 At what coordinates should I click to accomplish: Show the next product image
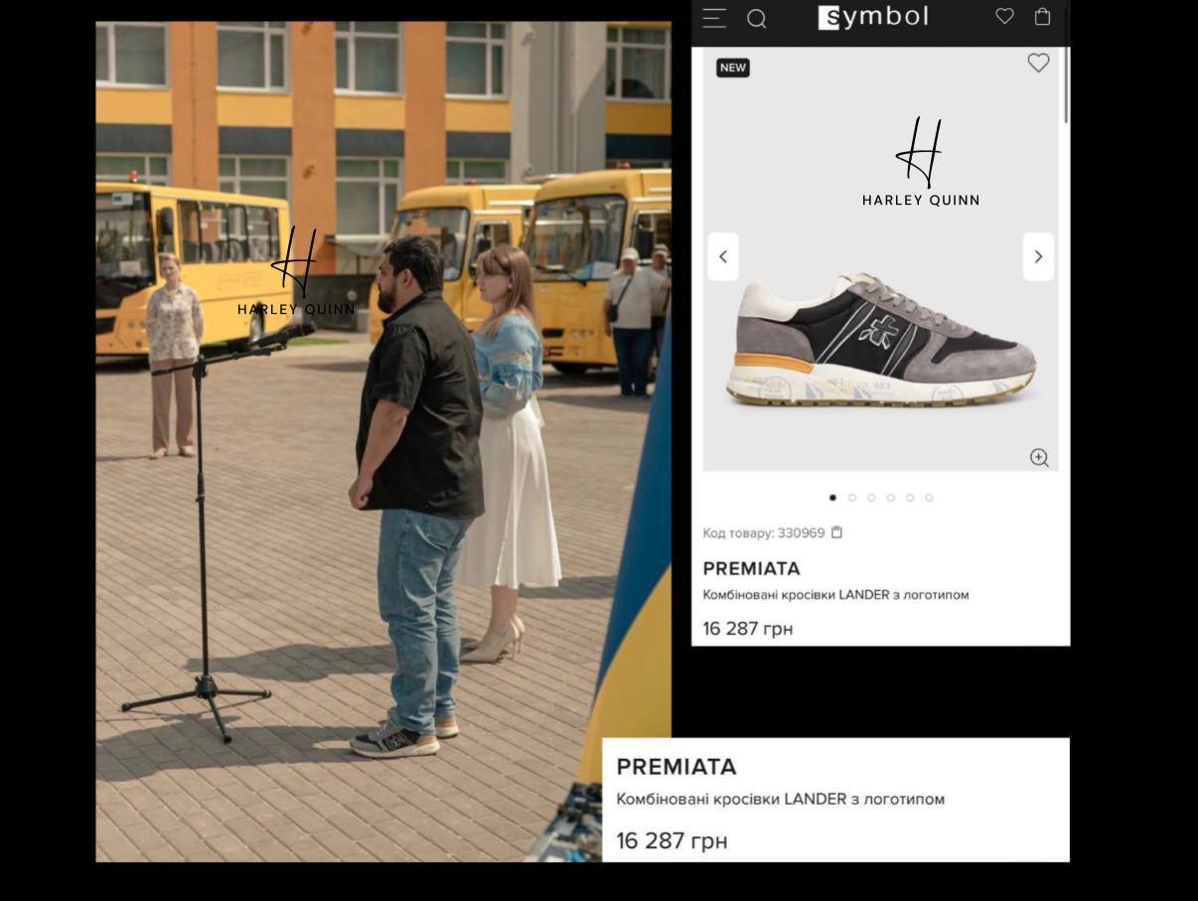point(1038,256)
